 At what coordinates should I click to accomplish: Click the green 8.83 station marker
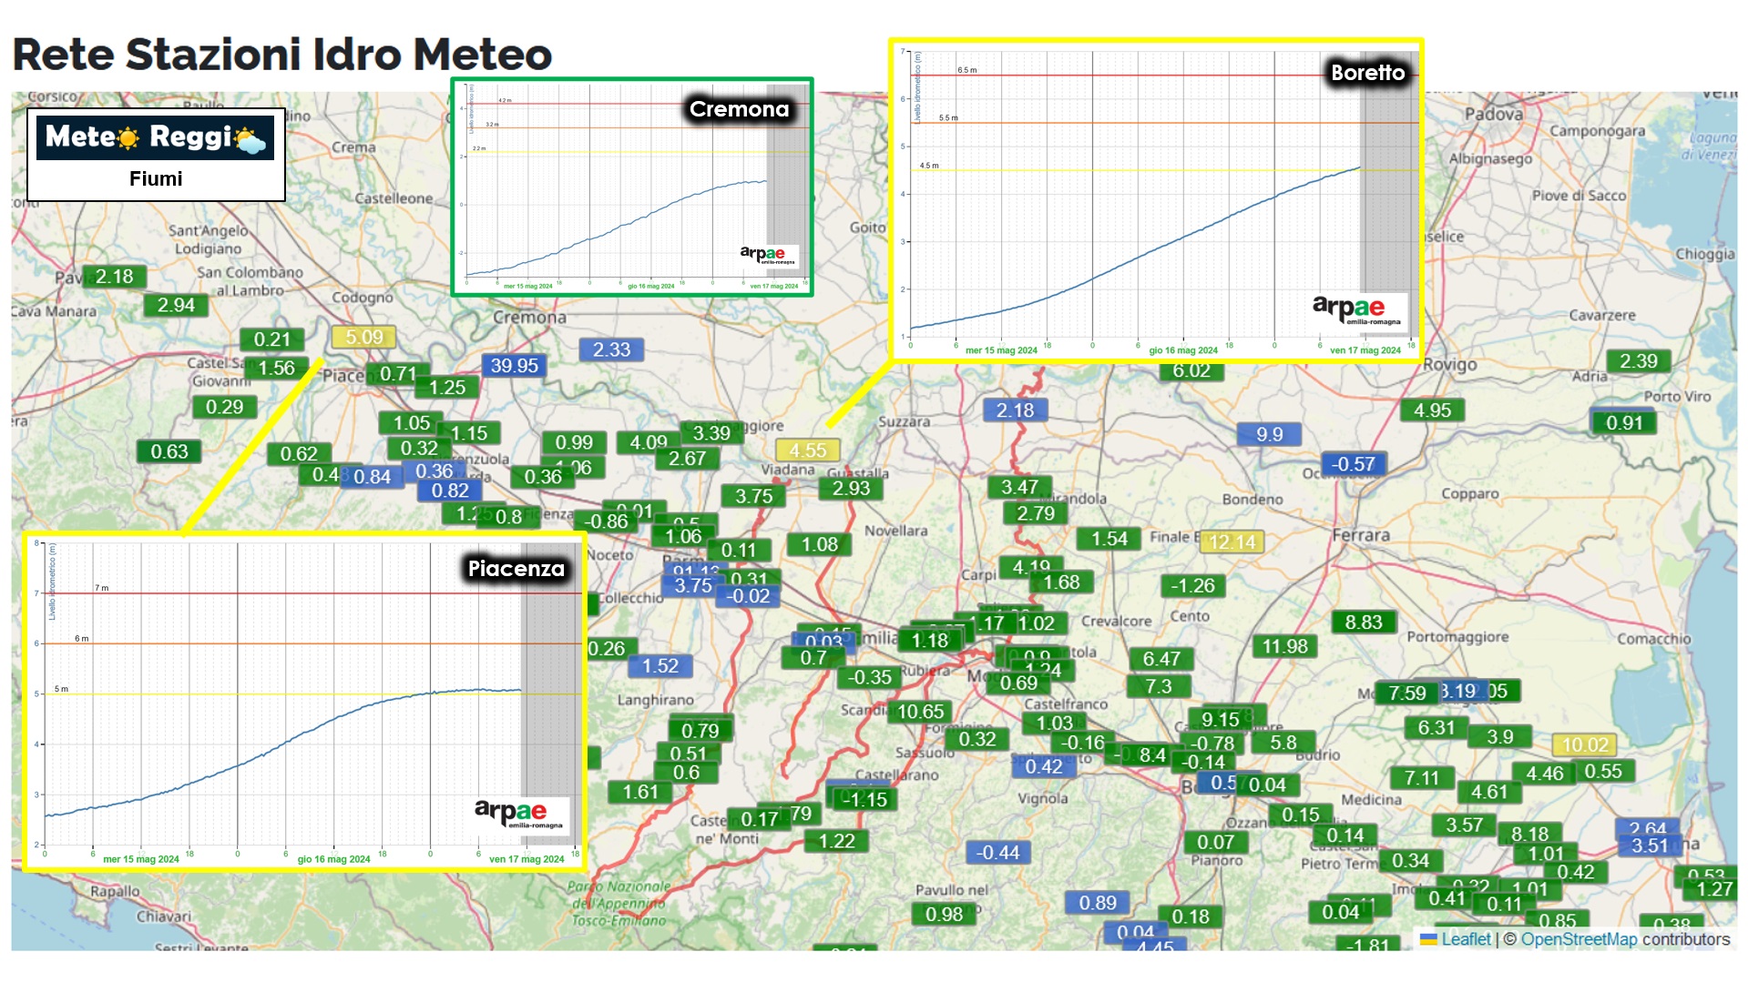pyautogui.click(x=1363, y=622)
